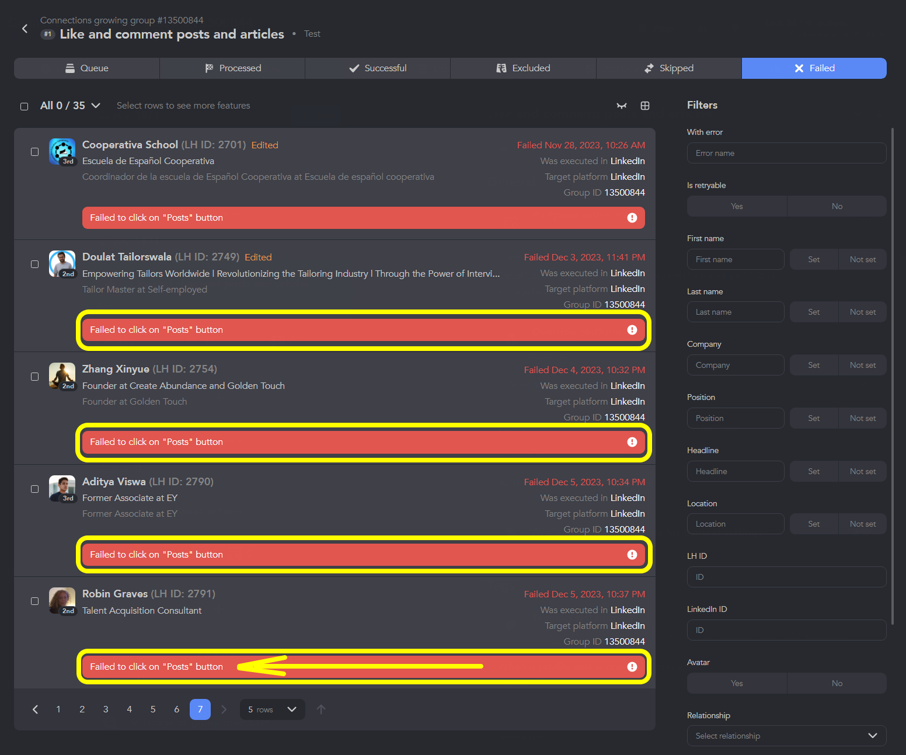Open the grid layout icon above the list

point(644,106)
